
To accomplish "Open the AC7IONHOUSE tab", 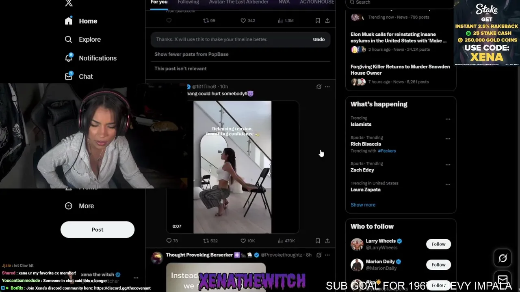I will (x=317, y=2).
